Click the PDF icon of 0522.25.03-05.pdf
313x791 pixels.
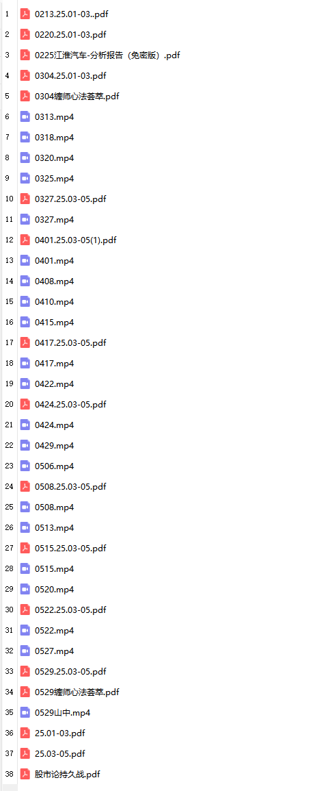pos(25,610)
